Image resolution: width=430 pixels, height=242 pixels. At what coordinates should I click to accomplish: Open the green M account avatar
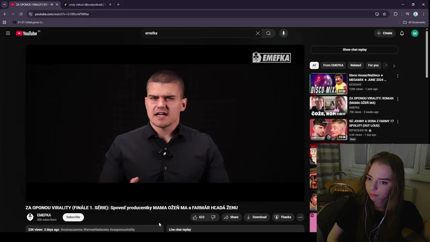(x=415, y=33)
